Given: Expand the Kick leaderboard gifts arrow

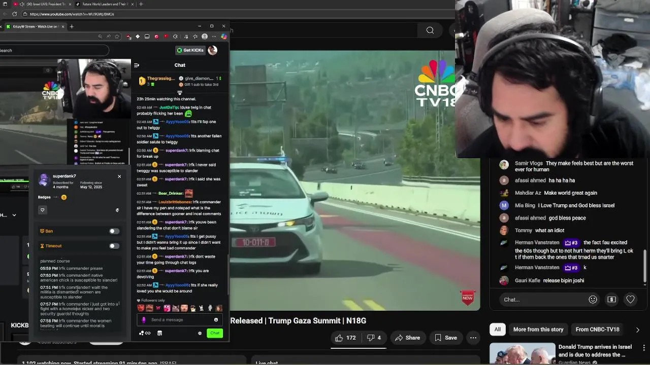Looking at the screenshot, I should [179, 93].
